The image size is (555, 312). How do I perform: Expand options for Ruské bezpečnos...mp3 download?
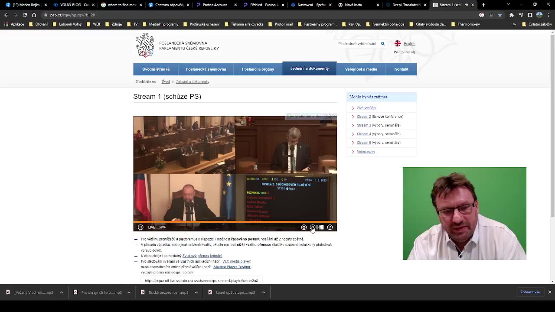click(x=196, y=292)
